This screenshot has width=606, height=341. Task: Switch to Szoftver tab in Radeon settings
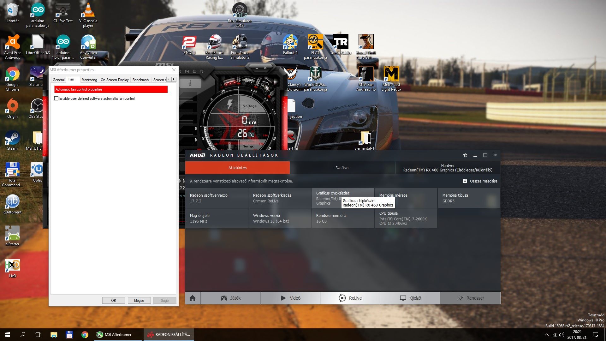tap(342, 168)
